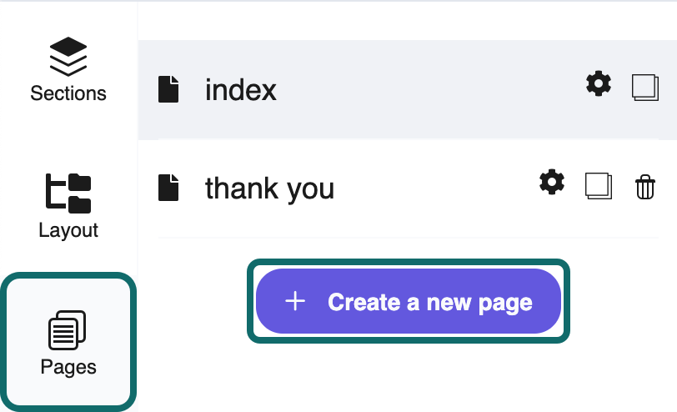Screen dimensions: 677x412
Task: Select the thank you page name
Action: coord(269,188)
